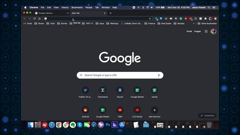Click the Customize button

[207, 115]
